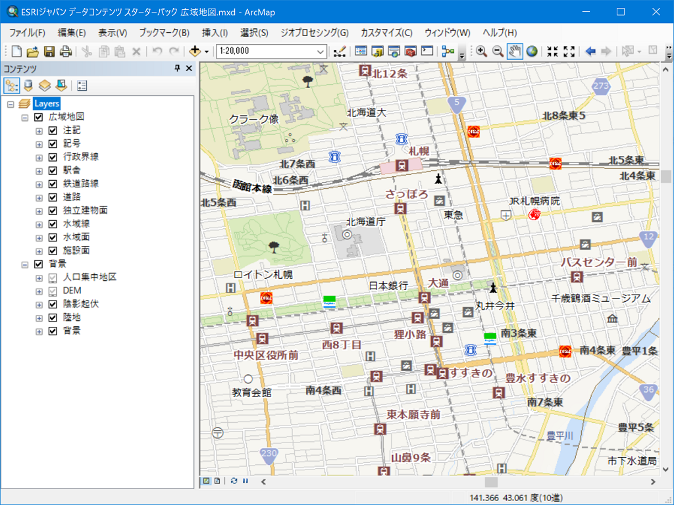Pause map drawing
This screenshot has width=674, height=505.
(245, 481)
